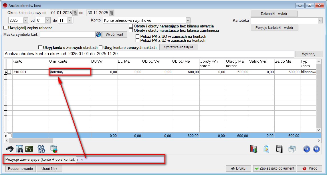Image resolution: width=327 pixels, height=175 pixels.
Task: Open the bar chart icon
Action: (x=253, y=149)
